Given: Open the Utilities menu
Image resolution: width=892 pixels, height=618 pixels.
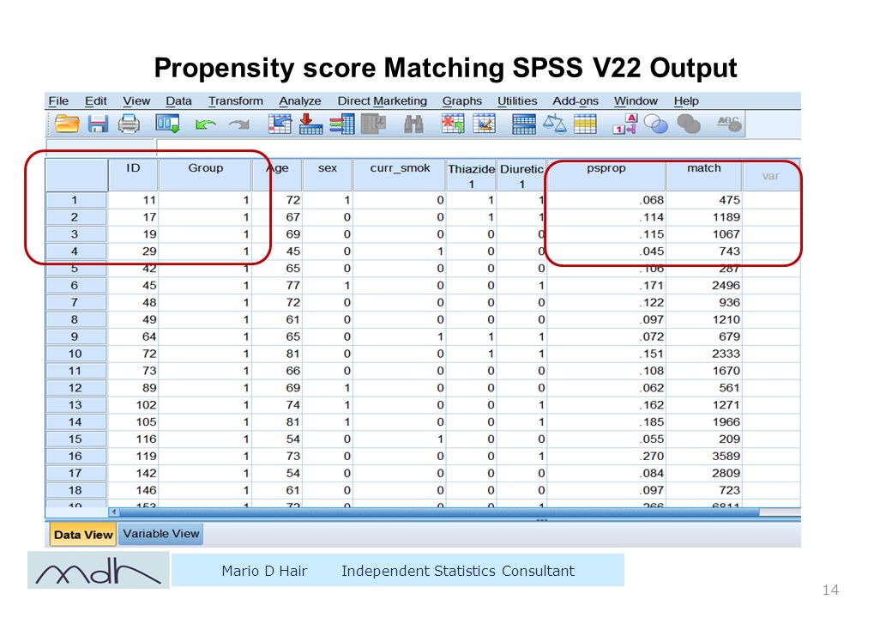Looking at the screenshot, I should (x=517, y=100).
